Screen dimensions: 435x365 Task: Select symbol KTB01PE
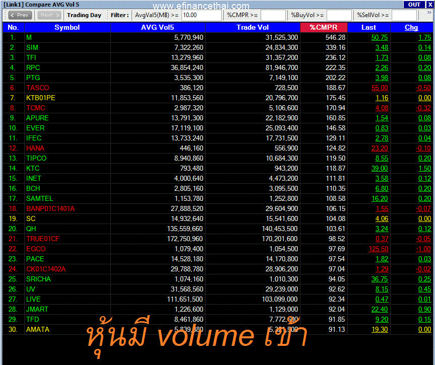click(40, 98)
